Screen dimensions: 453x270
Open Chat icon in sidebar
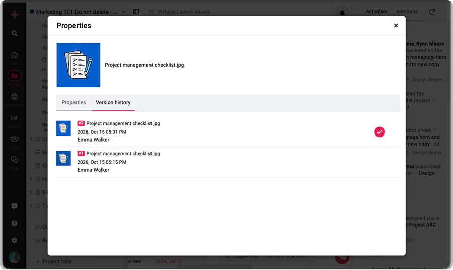(x=15, y=160)
